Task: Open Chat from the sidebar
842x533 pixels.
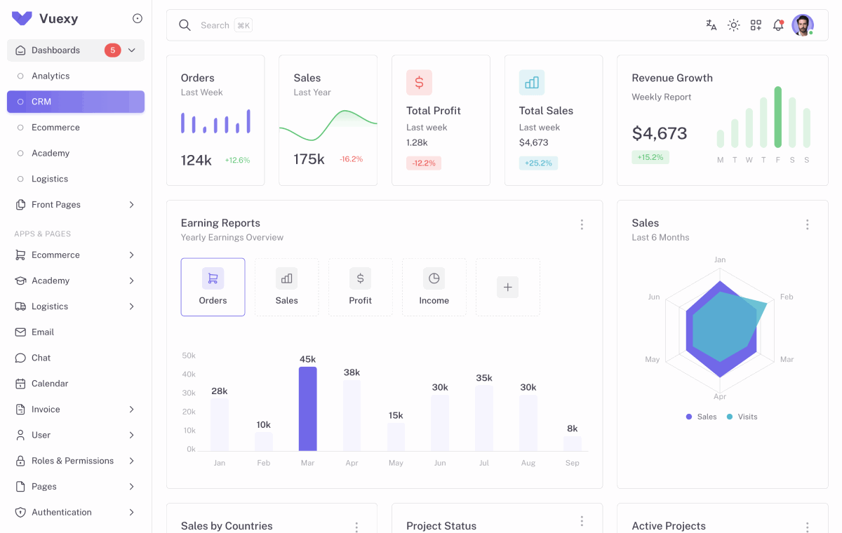Action: click(41, 358)
